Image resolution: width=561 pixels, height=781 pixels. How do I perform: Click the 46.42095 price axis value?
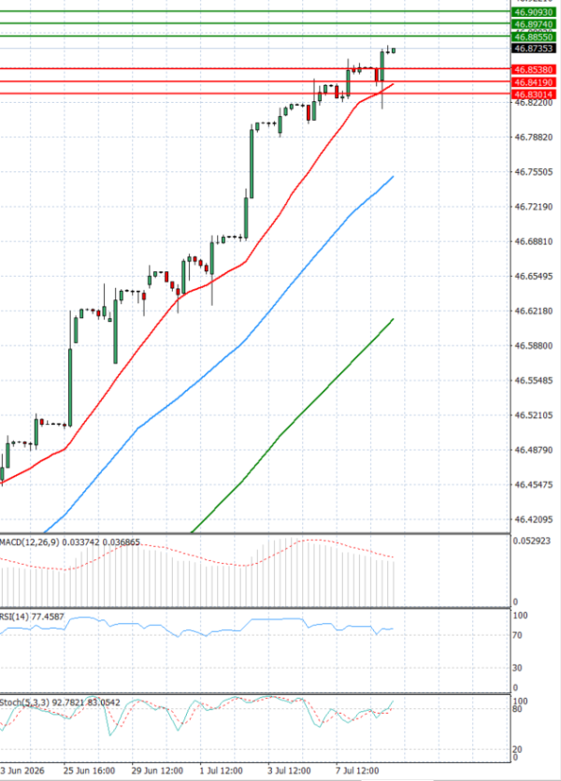click(534, 519)
